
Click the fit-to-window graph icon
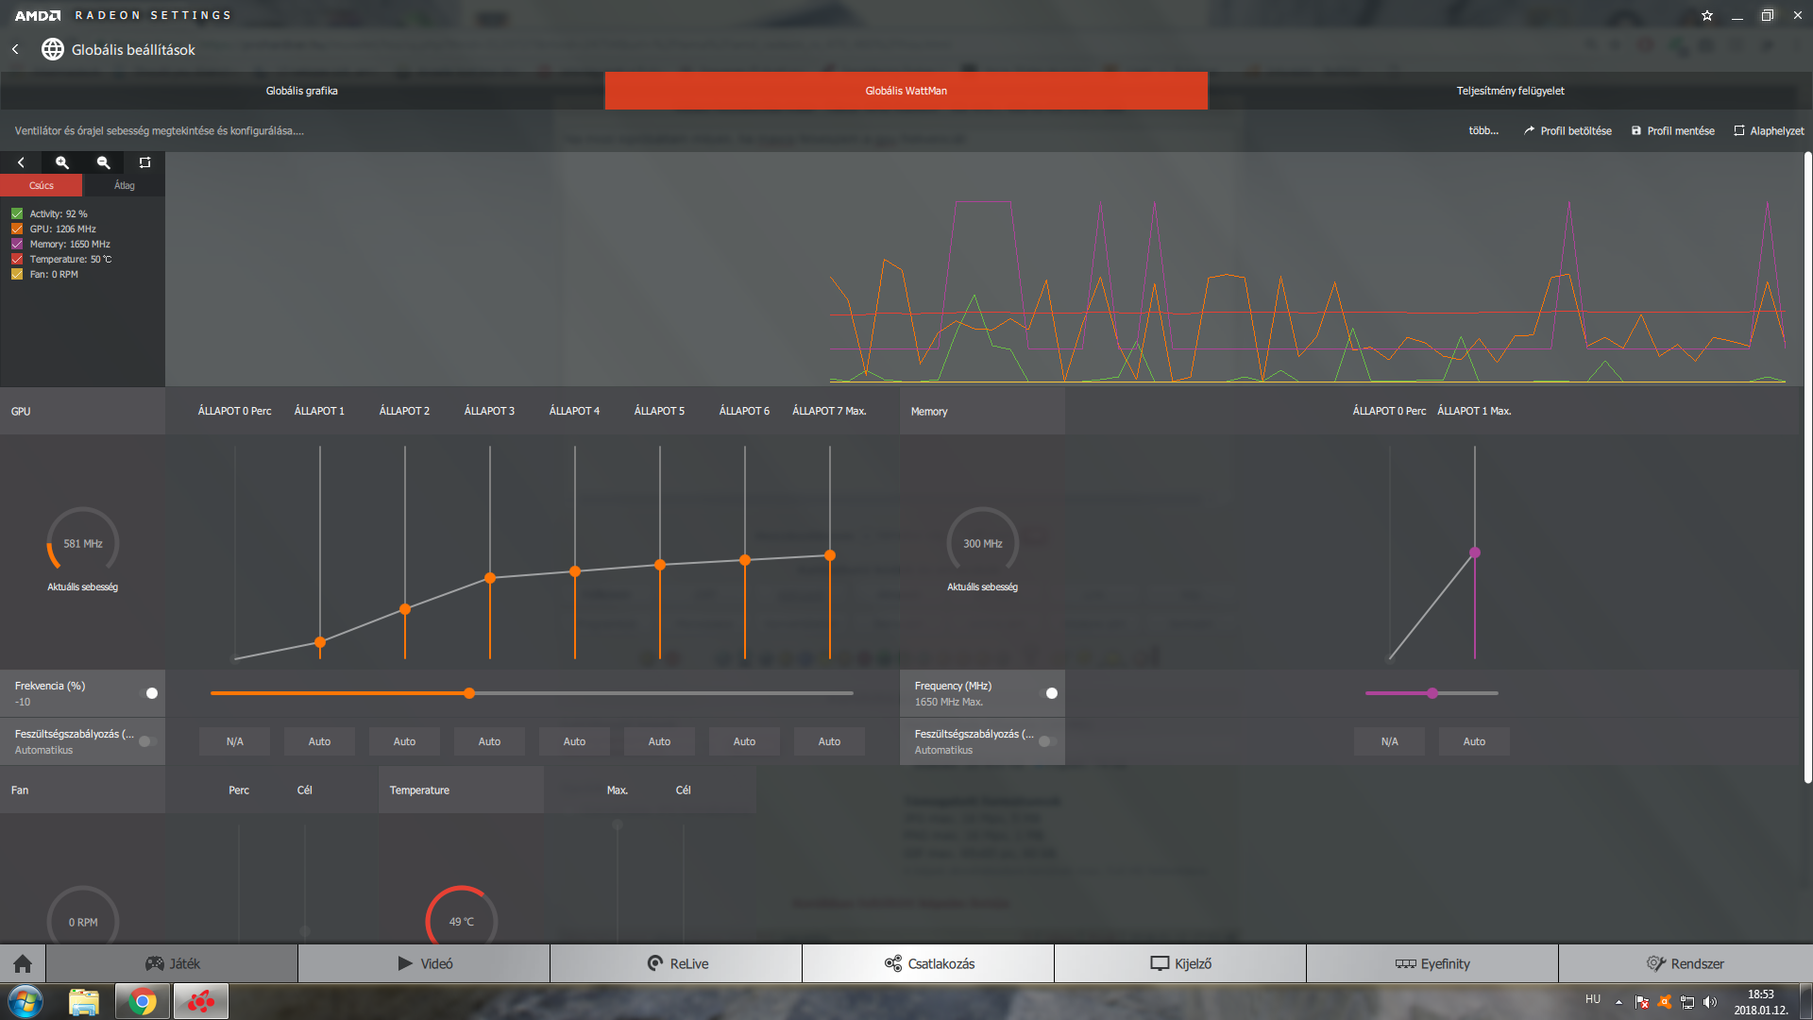[x=144, y=162]
